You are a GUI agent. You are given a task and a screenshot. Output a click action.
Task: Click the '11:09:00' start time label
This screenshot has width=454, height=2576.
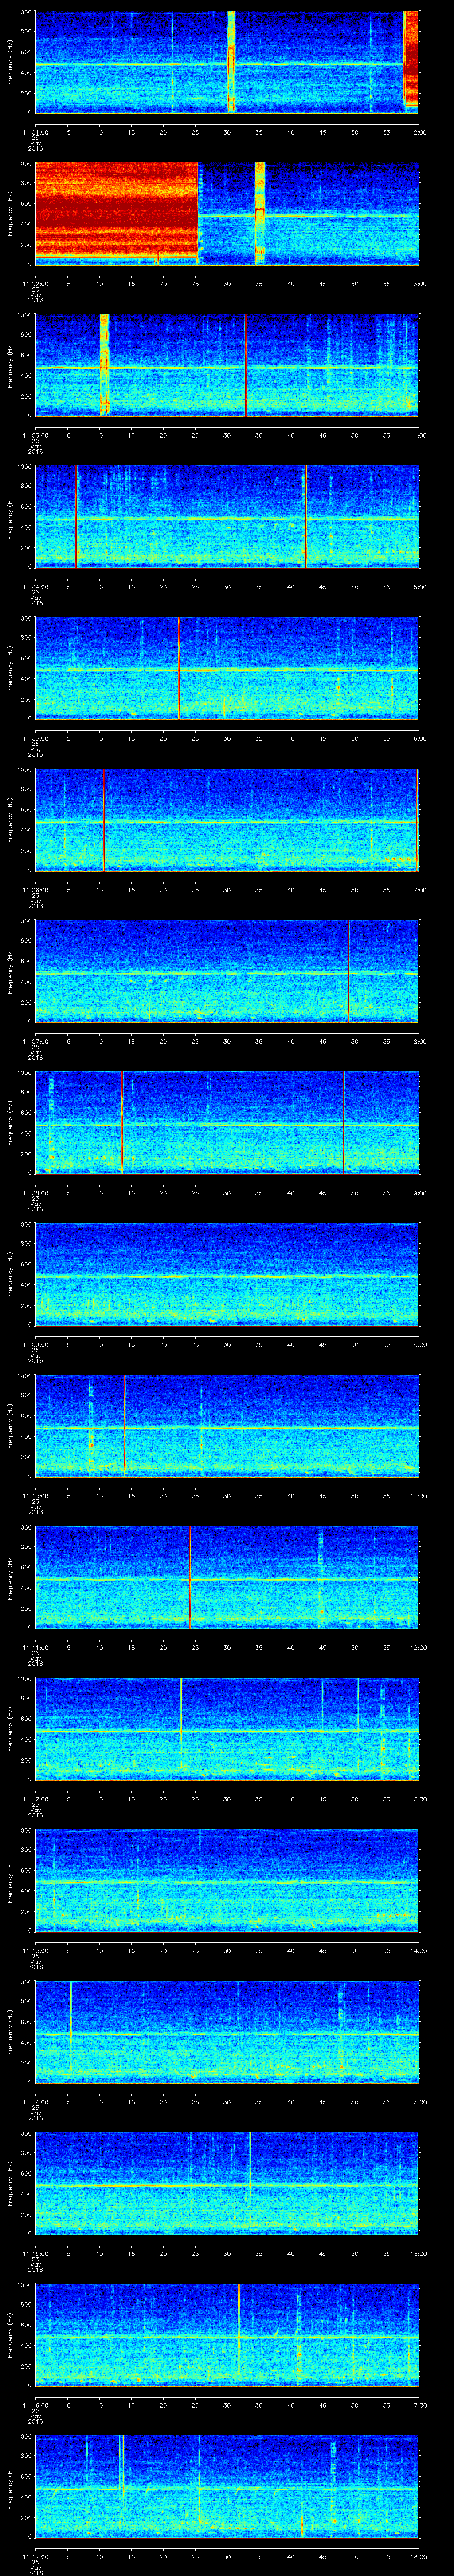36,1345
